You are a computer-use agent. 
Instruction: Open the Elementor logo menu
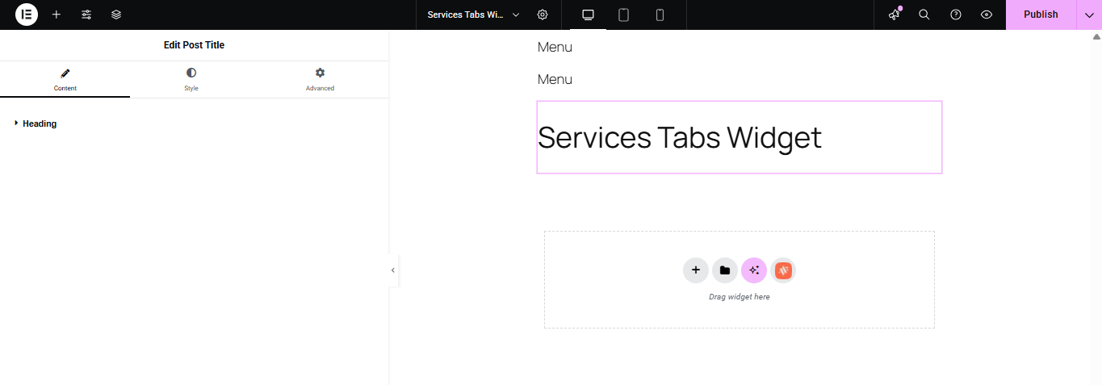(27, 15)
